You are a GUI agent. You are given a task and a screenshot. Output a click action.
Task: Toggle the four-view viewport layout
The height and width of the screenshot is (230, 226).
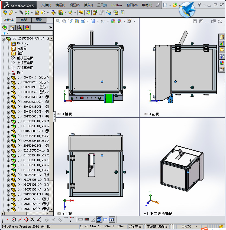click(x=112, y=220)
